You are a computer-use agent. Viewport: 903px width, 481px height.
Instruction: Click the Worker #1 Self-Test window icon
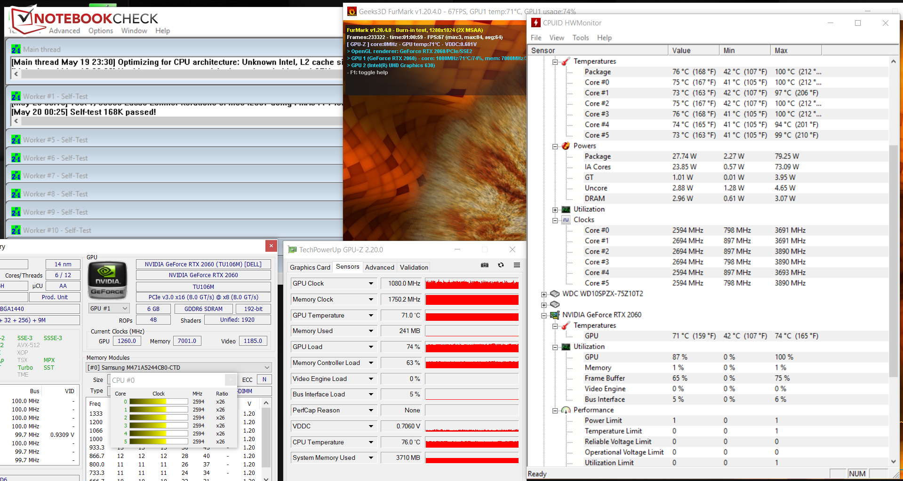(16, 96)
